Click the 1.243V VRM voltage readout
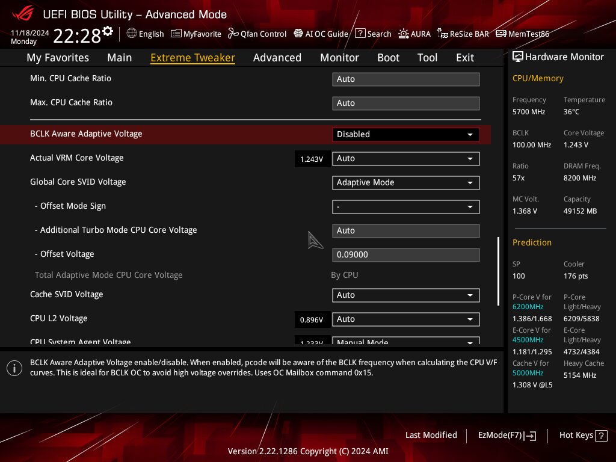616x462 pixels. click(312, 159)
